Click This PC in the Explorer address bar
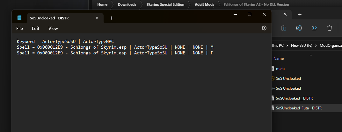This screenshot has width=342, height=132. pyautogui.click(x=278, y=45)
